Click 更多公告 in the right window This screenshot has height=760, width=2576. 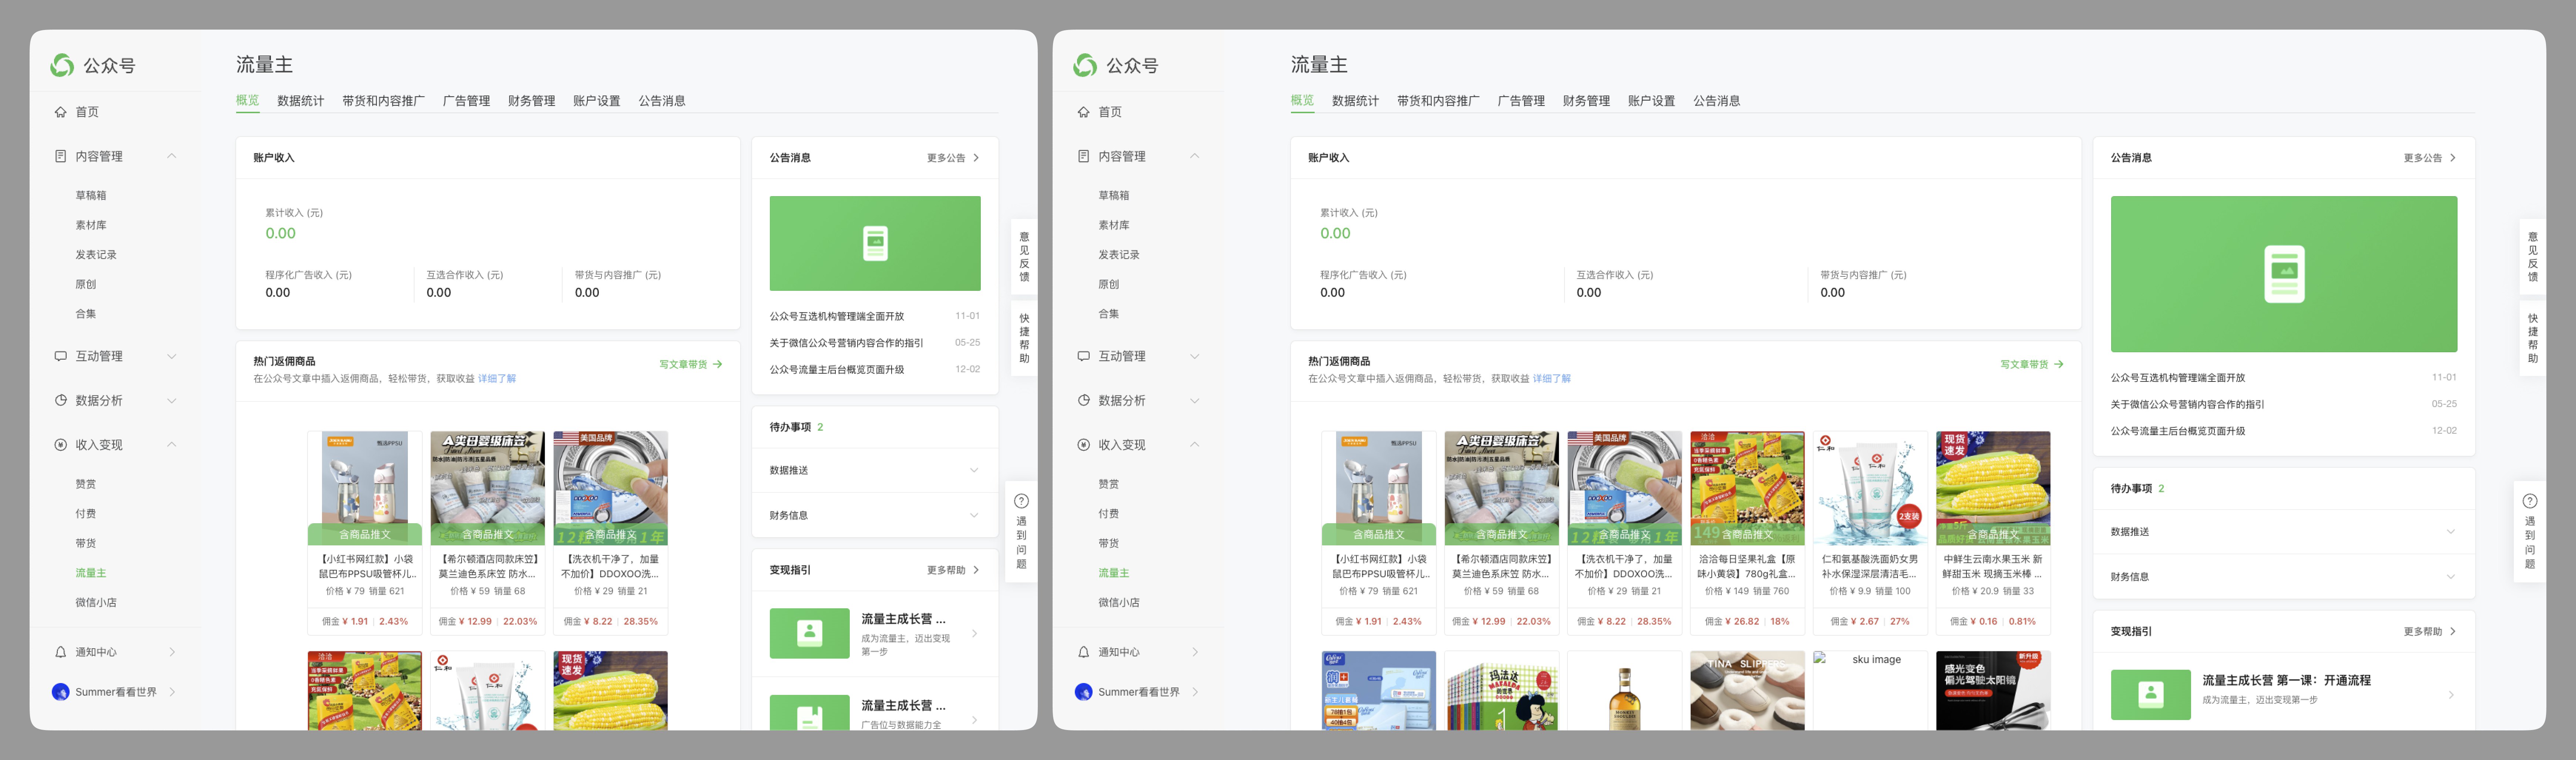tap(2430, 158)
